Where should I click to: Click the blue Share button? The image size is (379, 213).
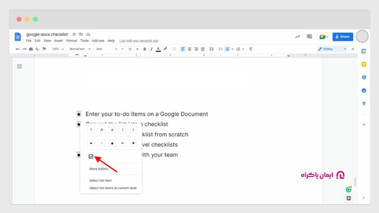coord(343,36)
